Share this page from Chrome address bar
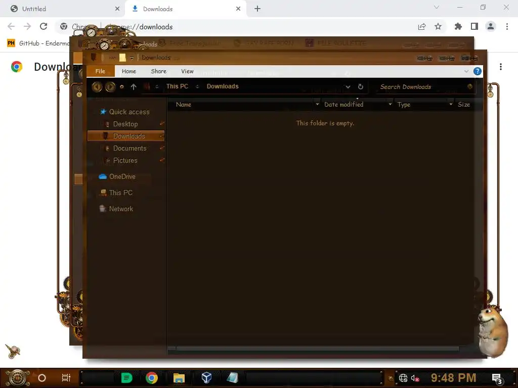Screen dimensions: 518x388 [x=422, y=26]
